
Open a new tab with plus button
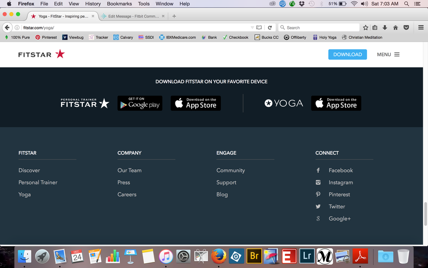pos(174,16)
